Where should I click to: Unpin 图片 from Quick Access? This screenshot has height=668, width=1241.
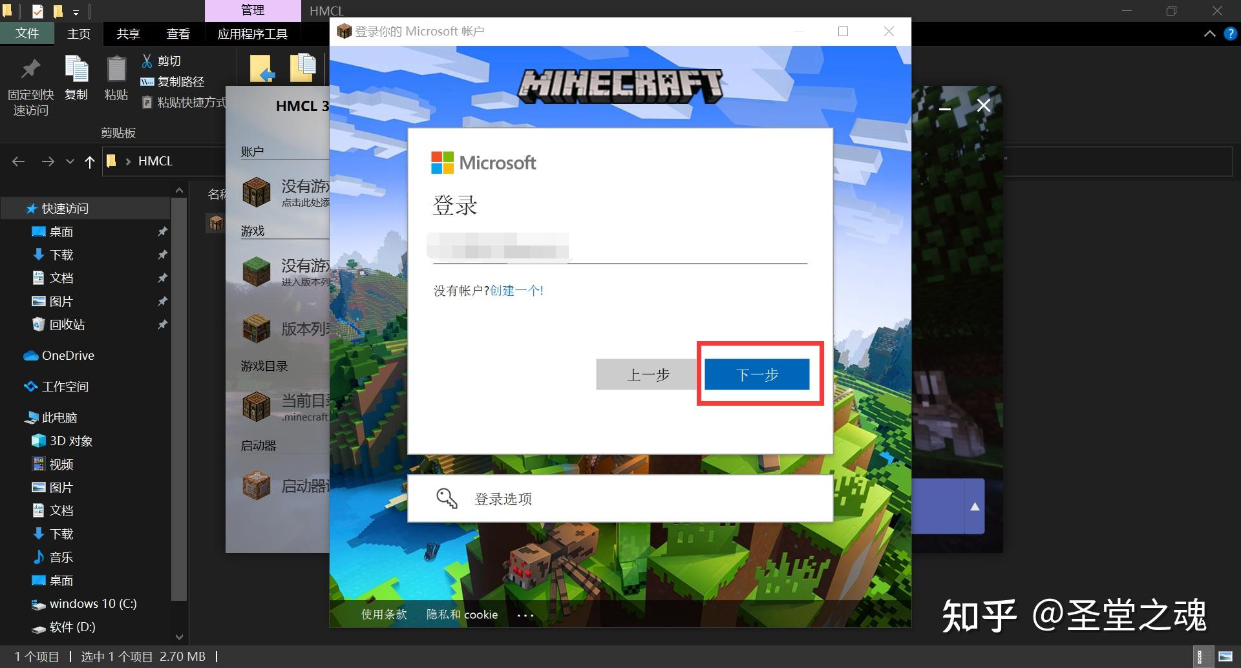coord(162,301)
